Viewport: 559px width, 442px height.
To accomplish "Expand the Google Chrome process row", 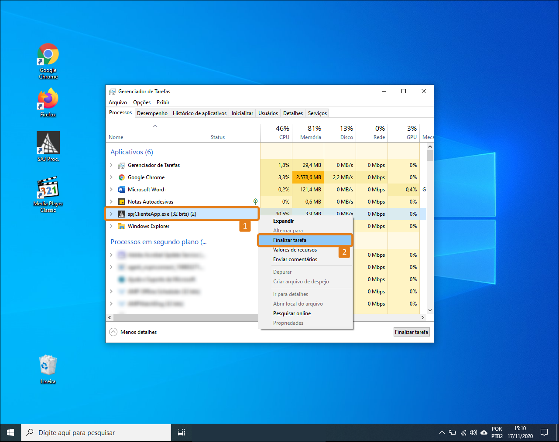I will 111,177.
